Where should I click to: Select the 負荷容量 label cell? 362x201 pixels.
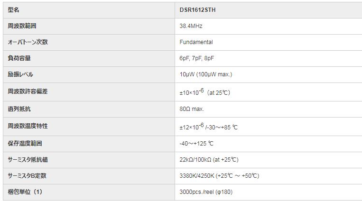pos(19,58)
